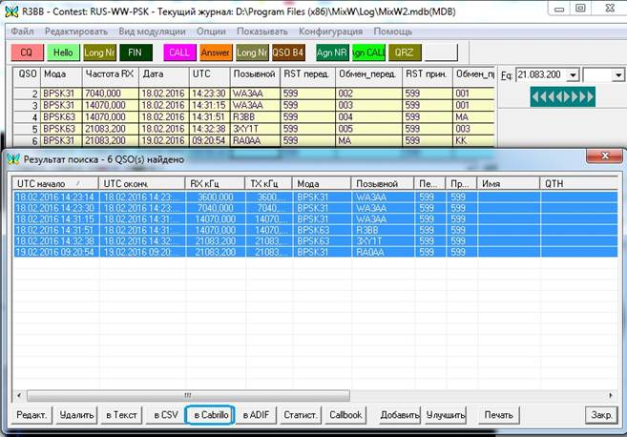Open the Вид модуляции menu

[x=146, y=31]
